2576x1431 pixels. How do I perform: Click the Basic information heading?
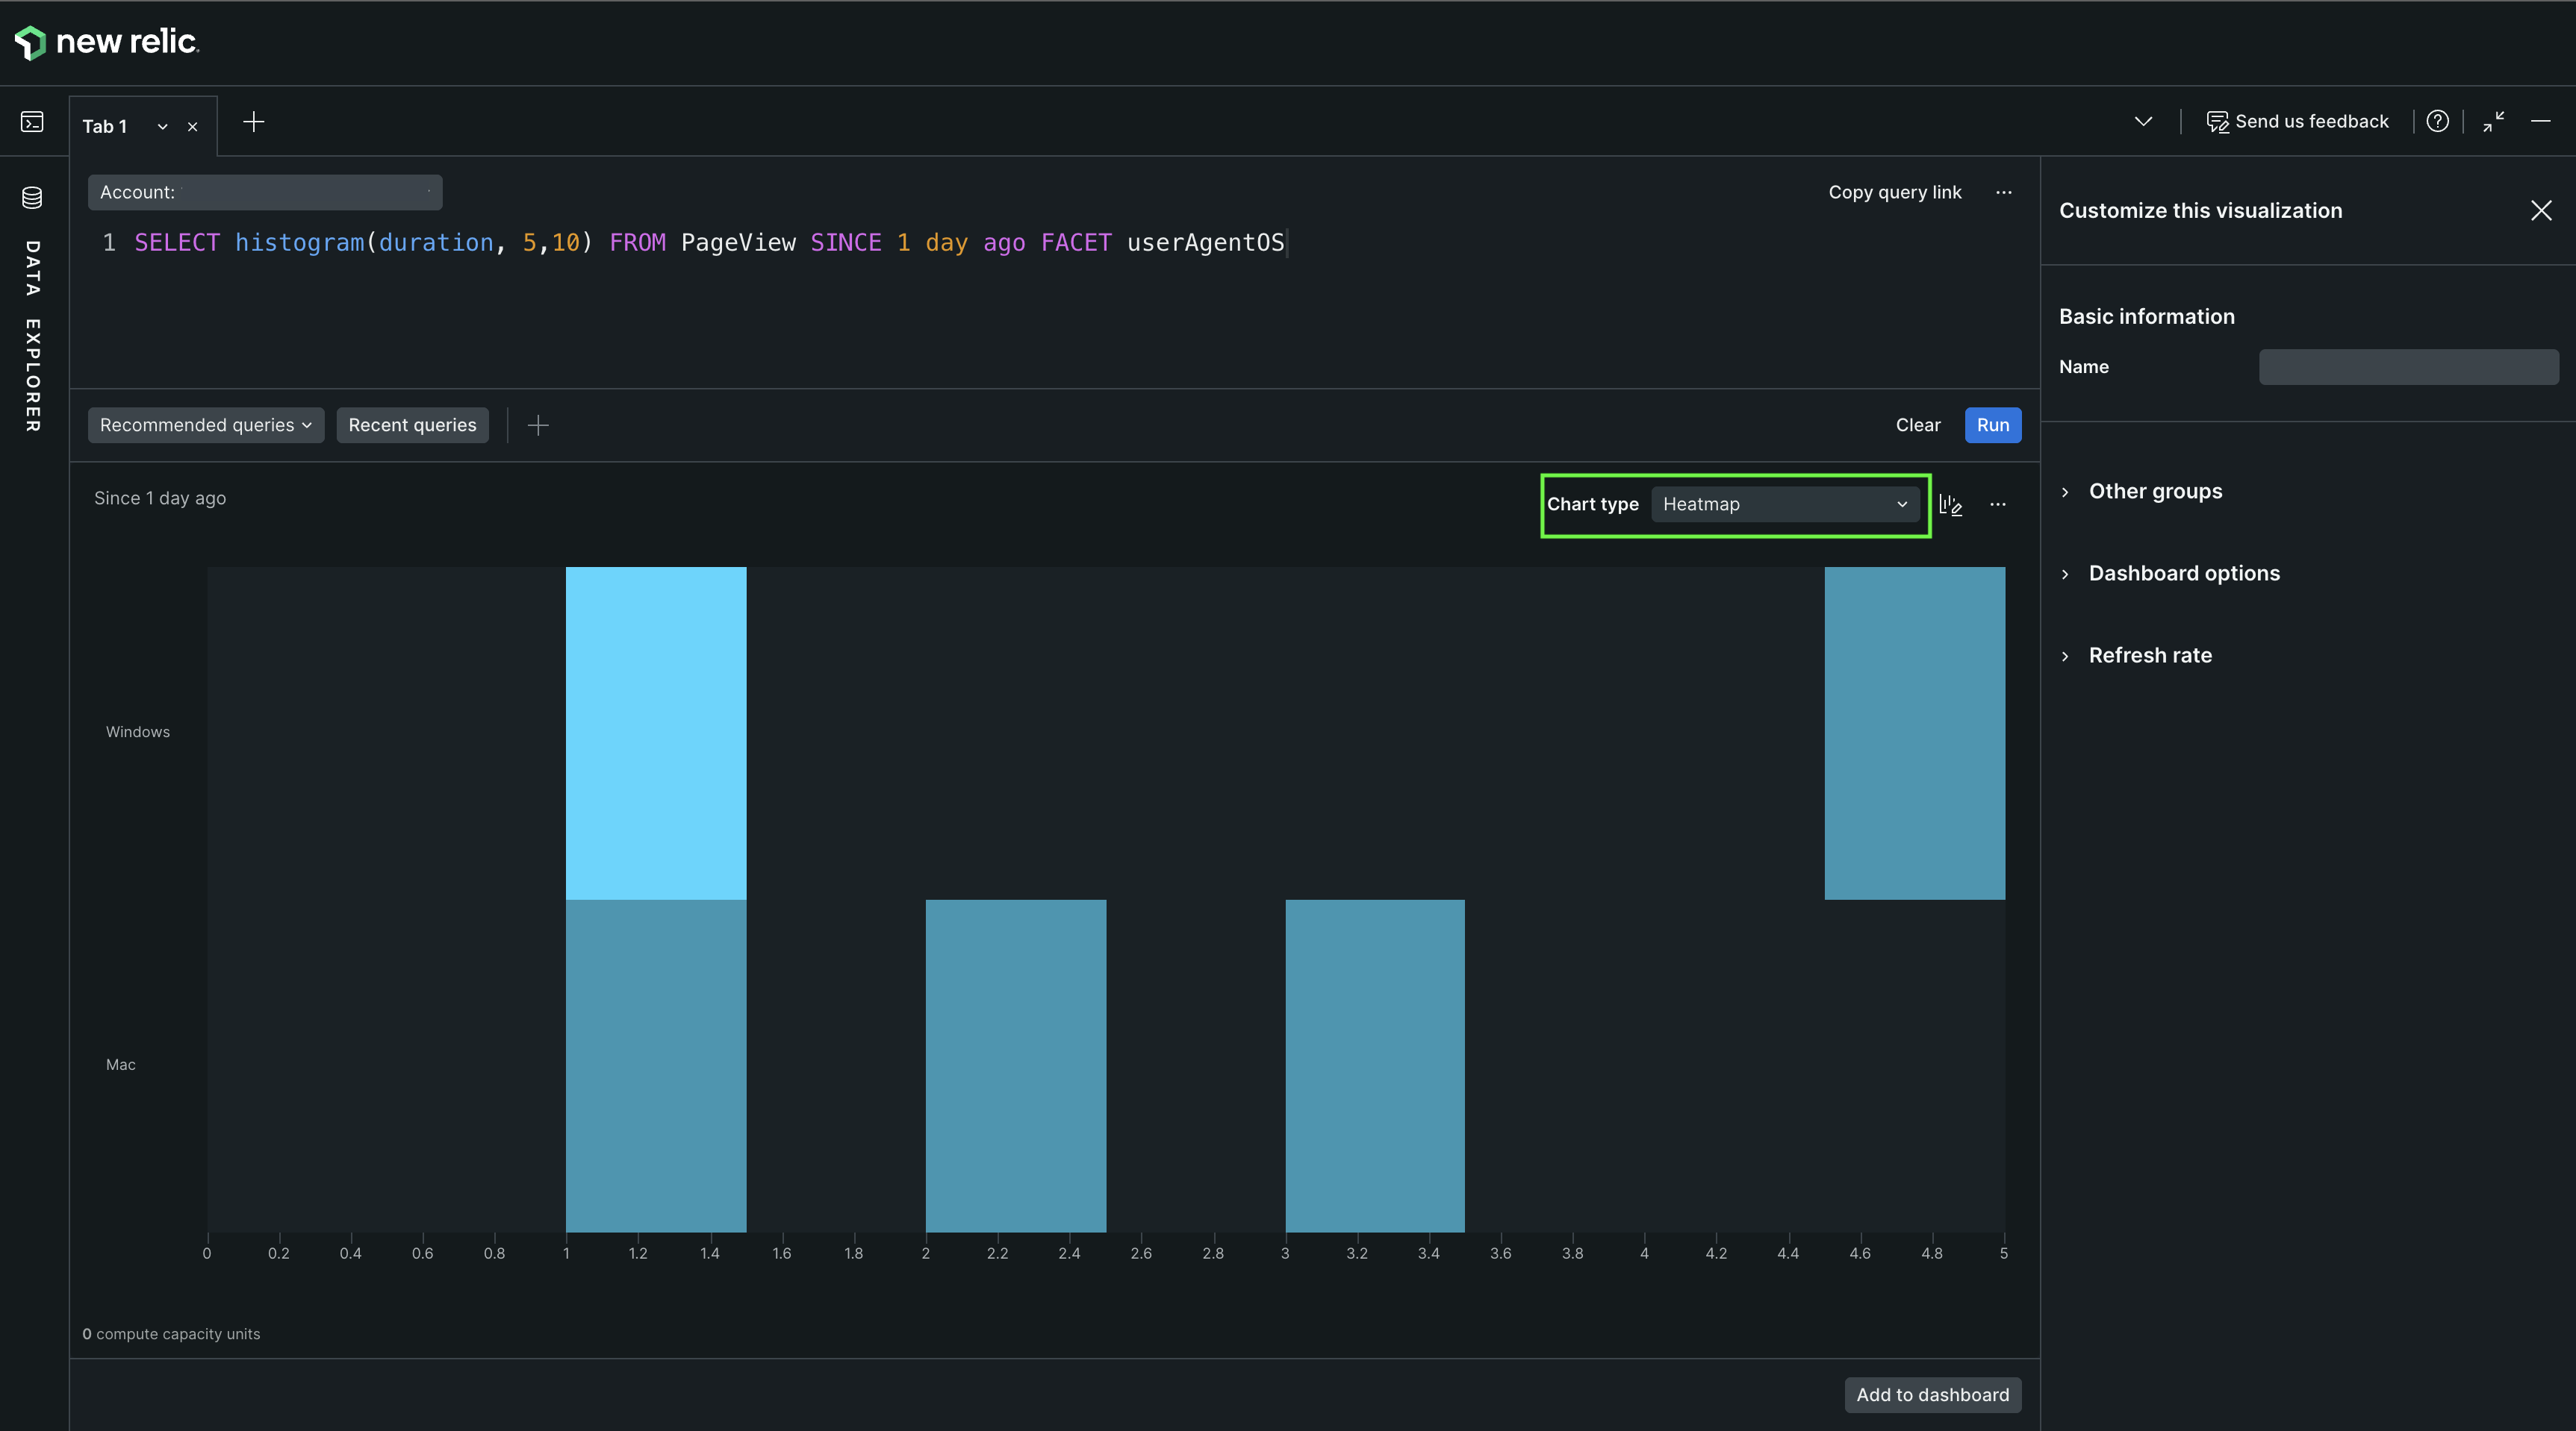tap(2147, 317)
